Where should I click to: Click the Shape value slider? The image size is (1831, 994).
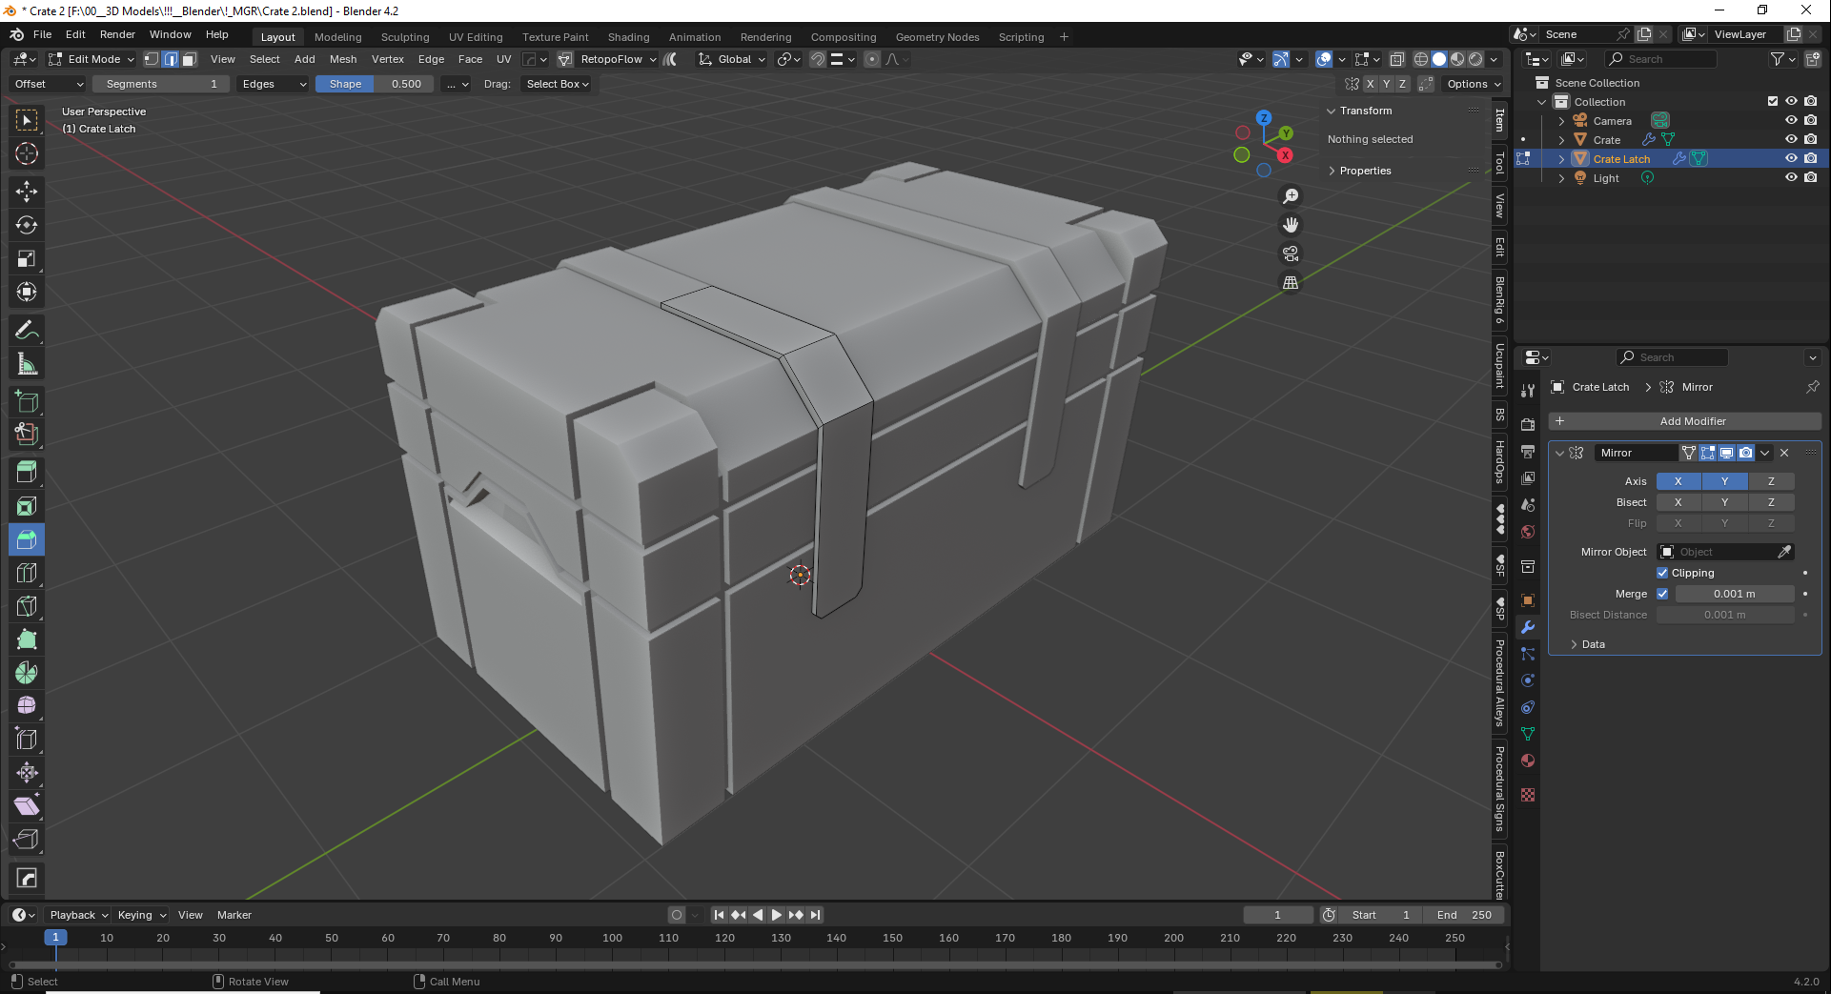tap(376, 84)
